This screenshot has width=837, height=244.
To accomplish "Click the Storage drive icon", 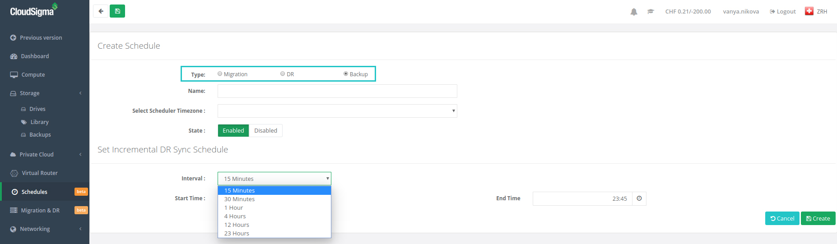I will pyautogui.click(x=13, y=93).
